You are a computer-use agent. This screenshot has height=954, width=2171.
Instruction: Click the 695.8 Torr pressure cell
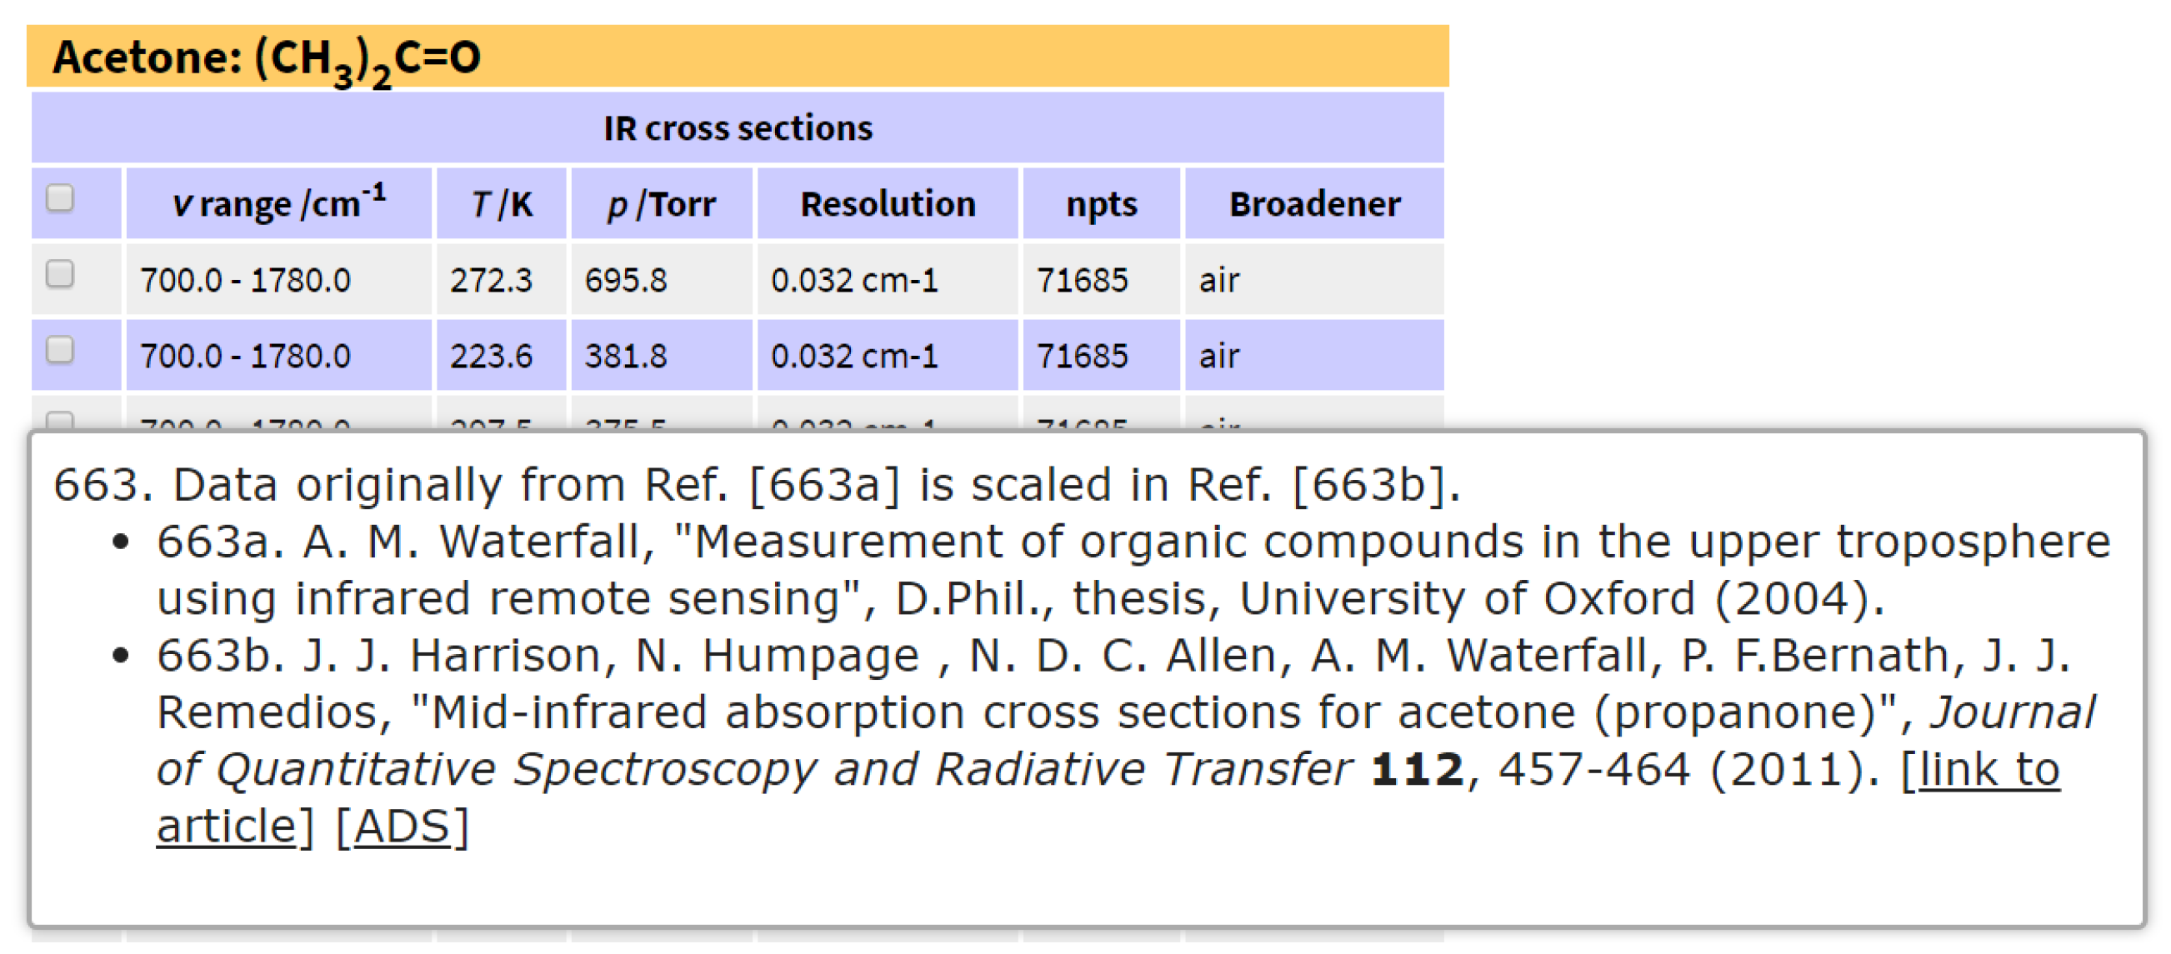[625, 280]
